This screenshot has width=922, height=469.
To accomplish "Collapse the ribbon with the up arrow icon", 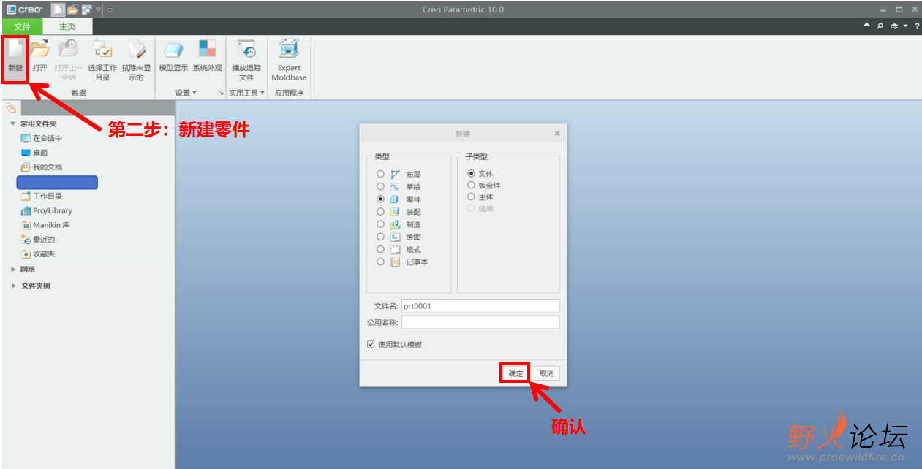I will [867, 26].
